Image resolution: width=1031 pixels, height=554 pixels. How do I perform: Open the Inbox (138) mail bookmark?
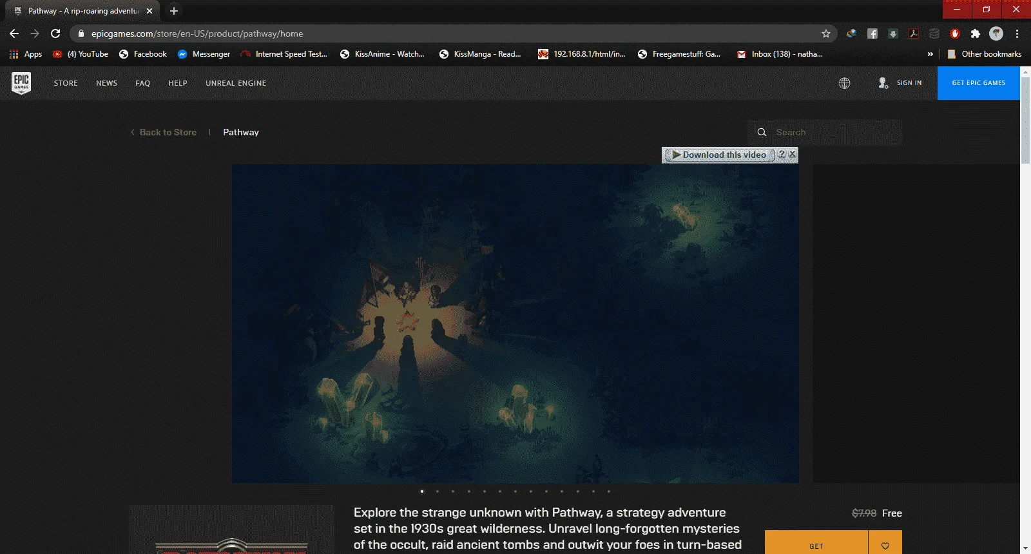click(x=780, y=54)
